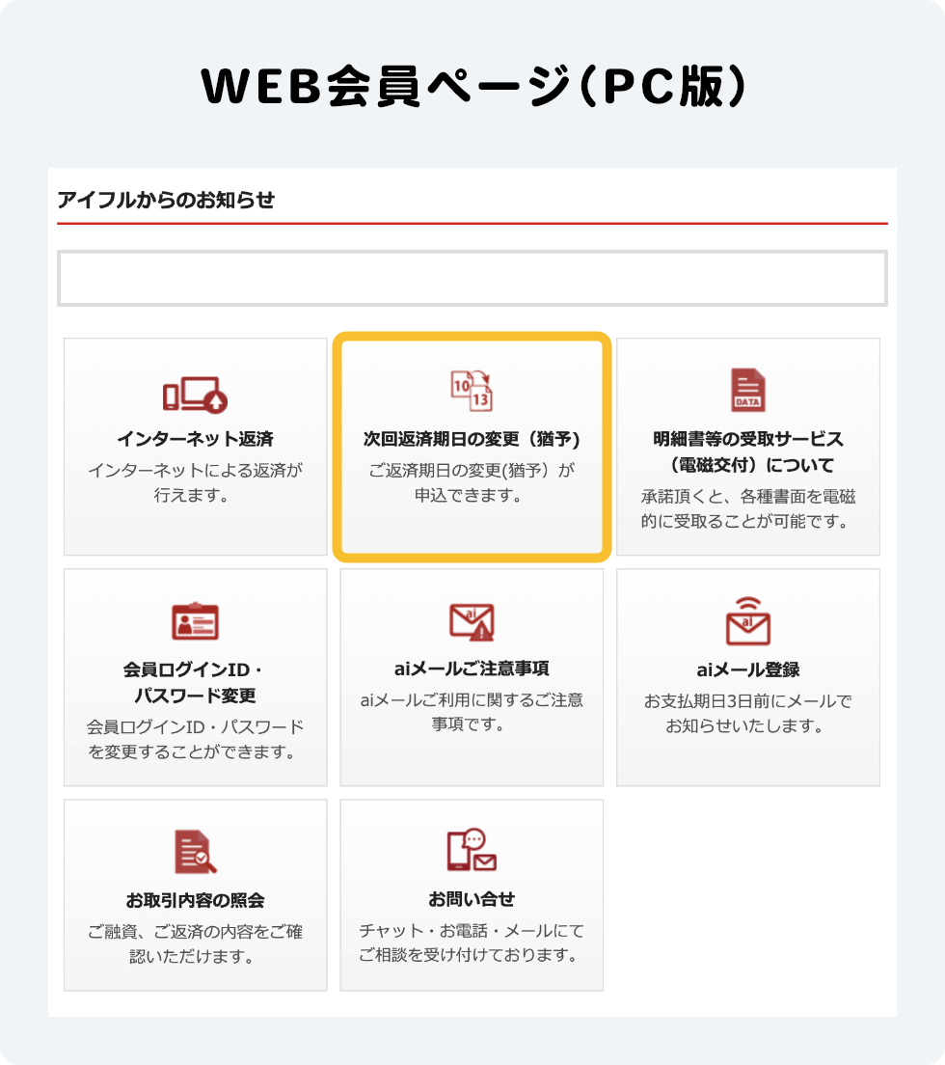The image size is (945, 1065).
Task: Click the aiメール登録 envelope signal icon
Action: pos(748,621)
